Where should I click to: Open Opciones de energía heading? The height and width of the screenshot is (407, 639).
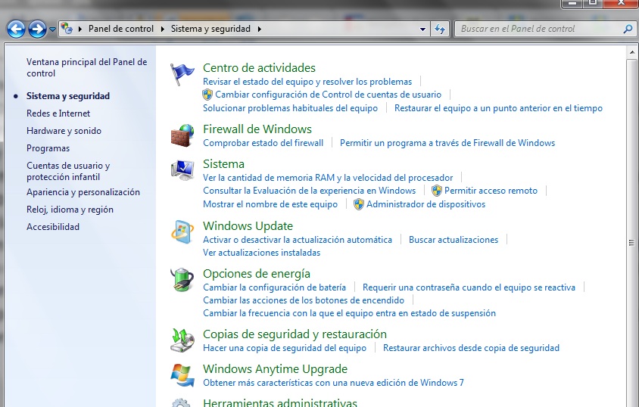pyautogui.click(x=257, y=274)
